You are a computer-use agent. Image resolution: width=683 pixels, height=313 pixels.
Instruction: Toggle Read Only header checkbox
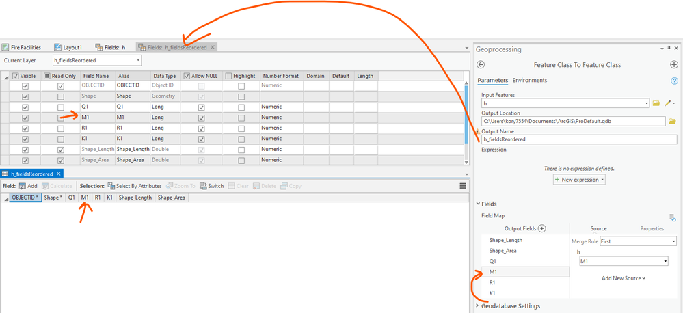(47, 76)
